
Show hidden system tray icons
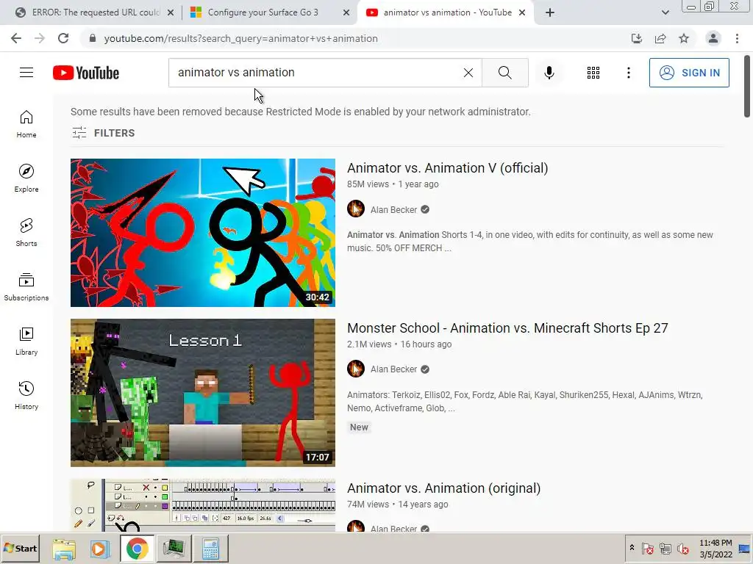click(632, 548)
